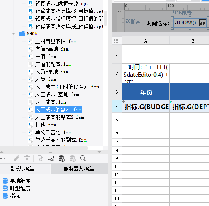The image size is (209, 206).
Task: Click cell containing 指标.G(DEPT
Action: point(190,107)
